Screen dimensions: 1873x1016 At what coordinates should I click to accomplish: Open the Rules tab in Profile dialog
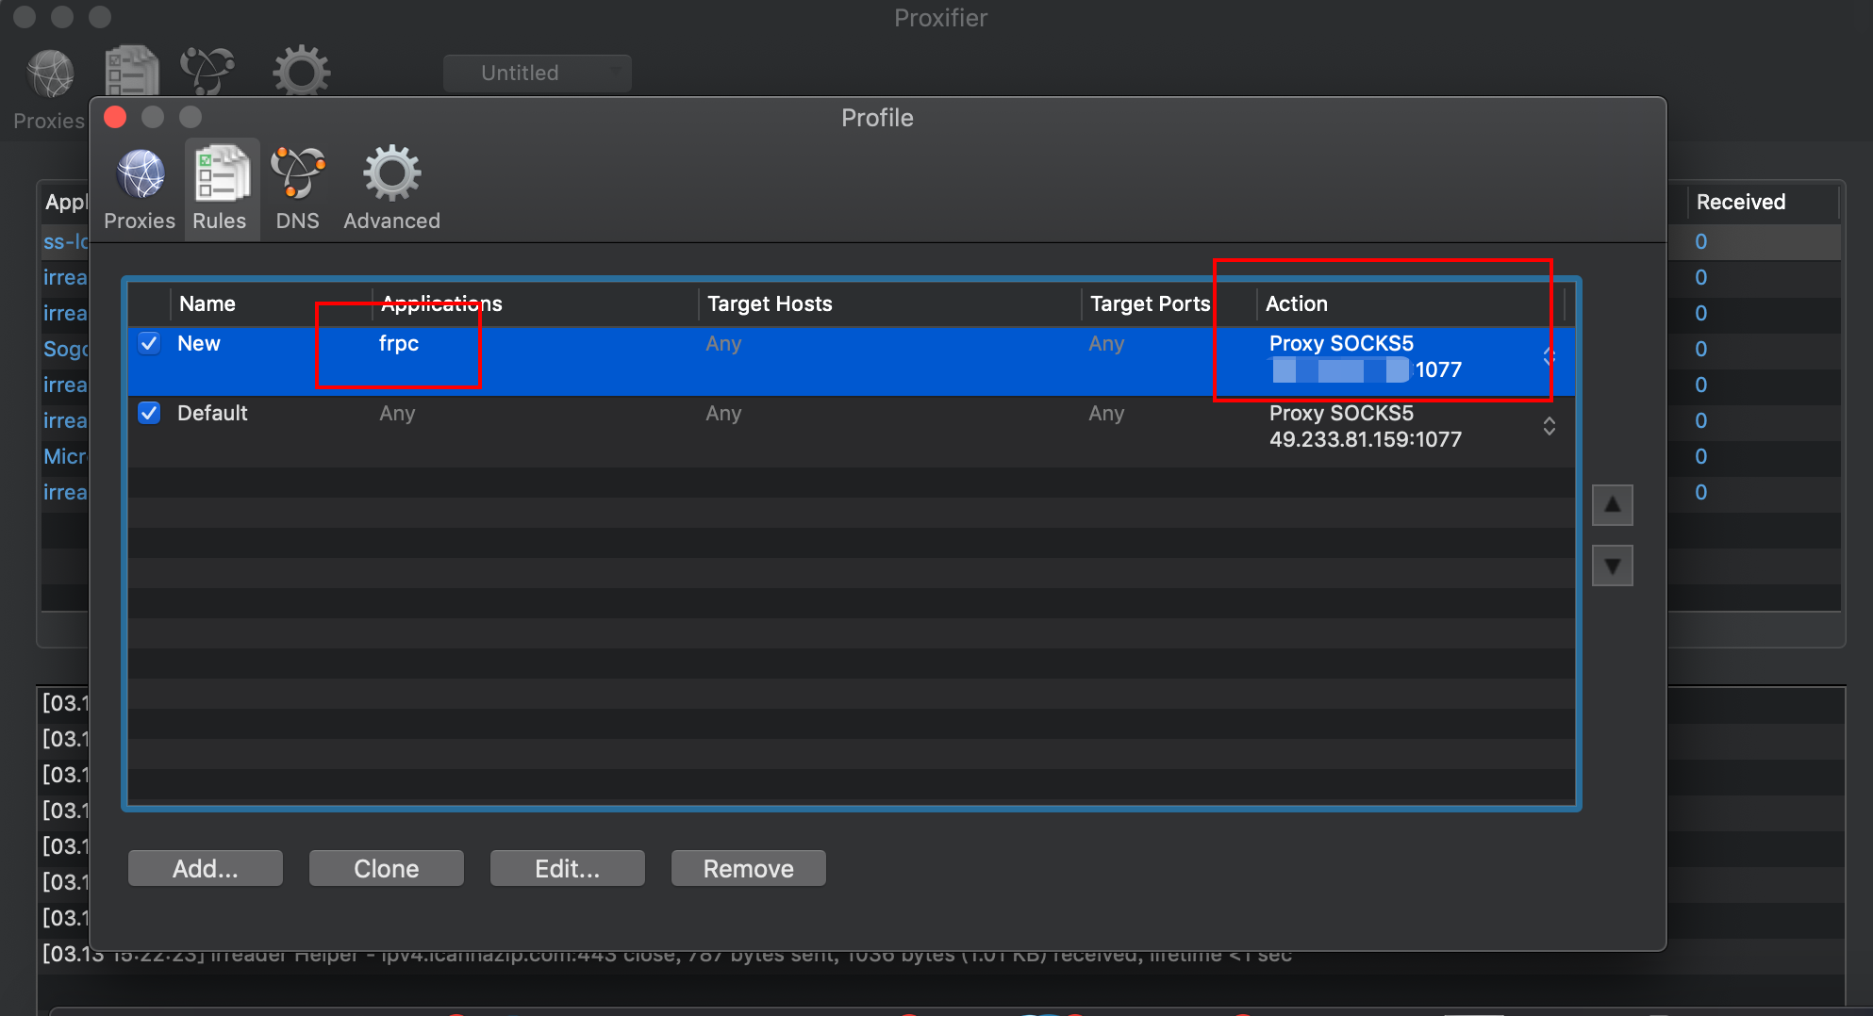(221, 188)
